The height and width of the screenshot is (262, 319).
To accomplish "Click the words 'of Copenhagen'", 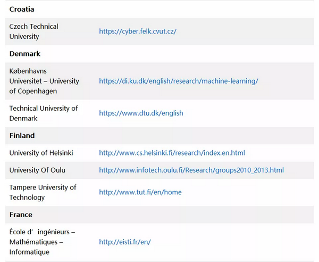I will click(33, 91).
